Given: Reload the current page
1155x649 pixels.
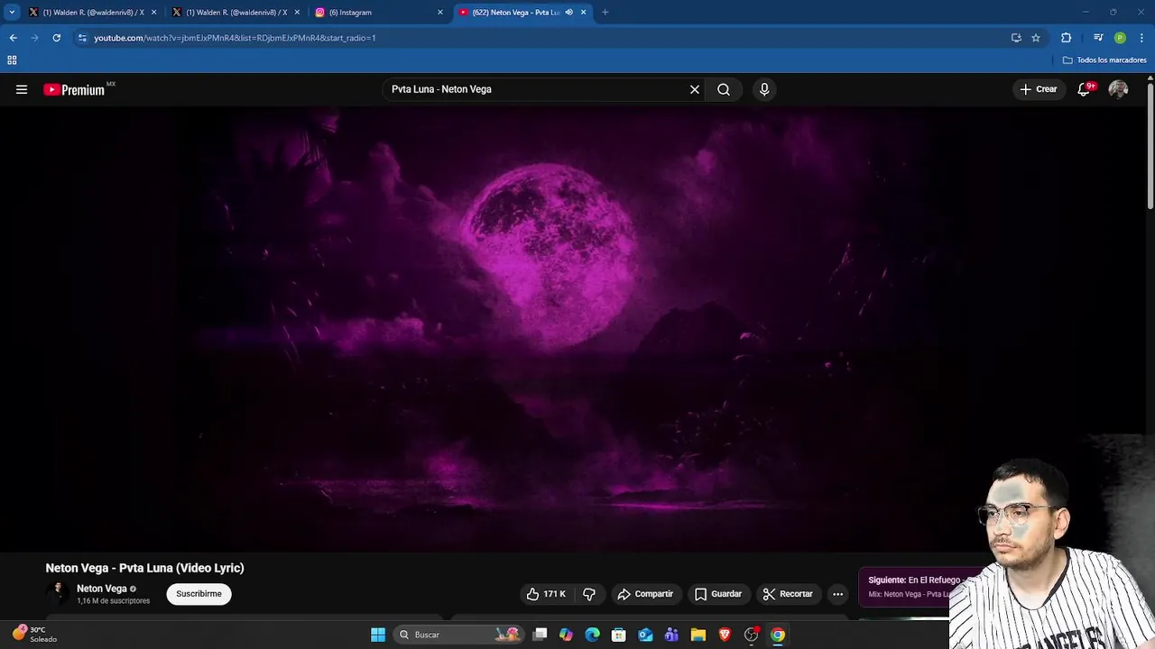Looking at the screenshot, I should [x=56, y=38].
